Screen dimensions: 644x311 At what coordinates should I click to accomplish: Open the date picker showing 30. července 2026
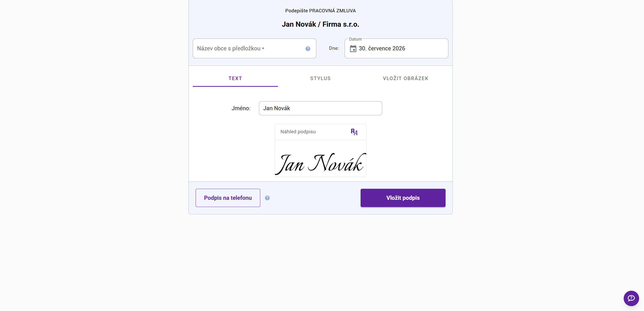[396, 49]
